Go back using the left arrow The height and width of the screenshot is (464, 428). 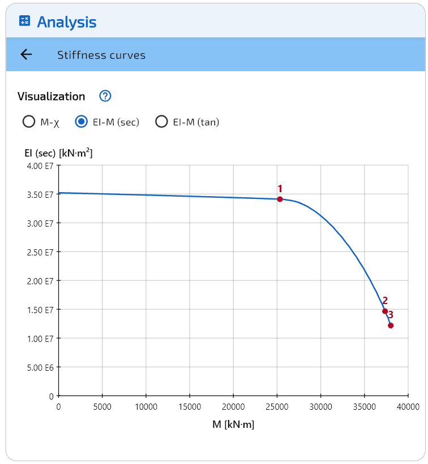26,54
